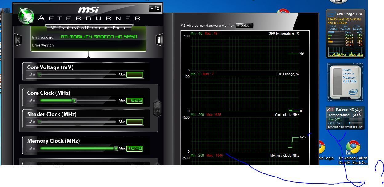Open the CPU Usage desktop gadget
The image size is (384, 187).
coord(346,34)
